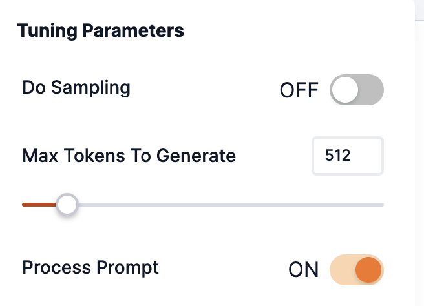Screen dimensions: 424x306
Task: Click the middle of the Max Tokens slider track
Action: point(203,205)
